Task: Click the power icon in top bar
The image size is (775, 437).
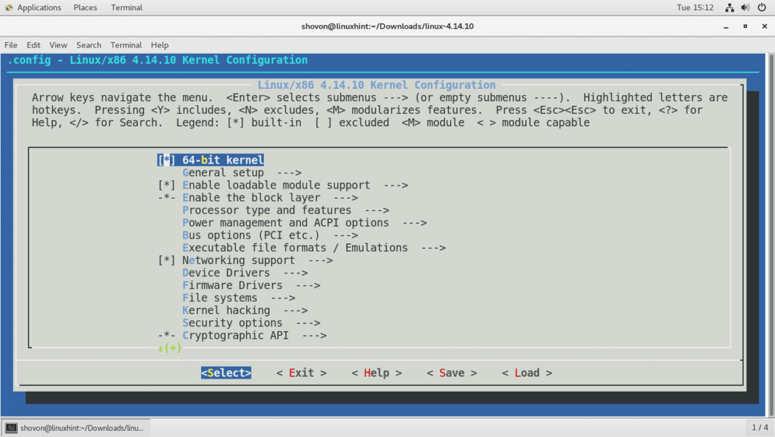Action: pos(761,7)
